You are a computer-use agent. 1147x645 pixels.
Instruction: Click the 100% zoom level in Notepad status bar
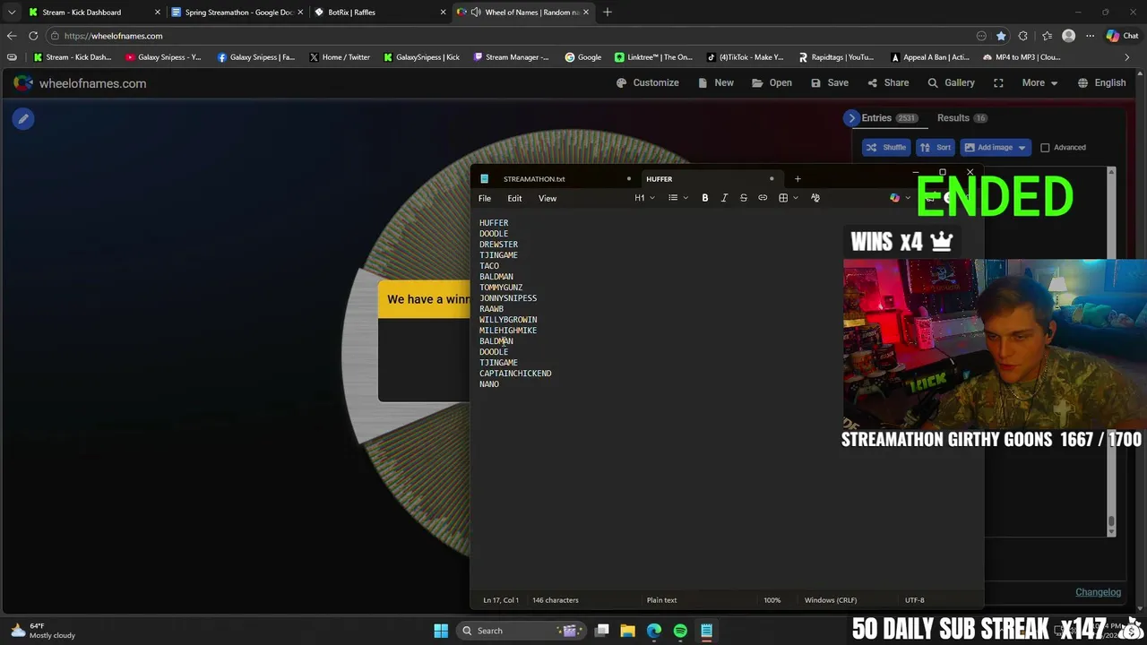tap(772, 600)
